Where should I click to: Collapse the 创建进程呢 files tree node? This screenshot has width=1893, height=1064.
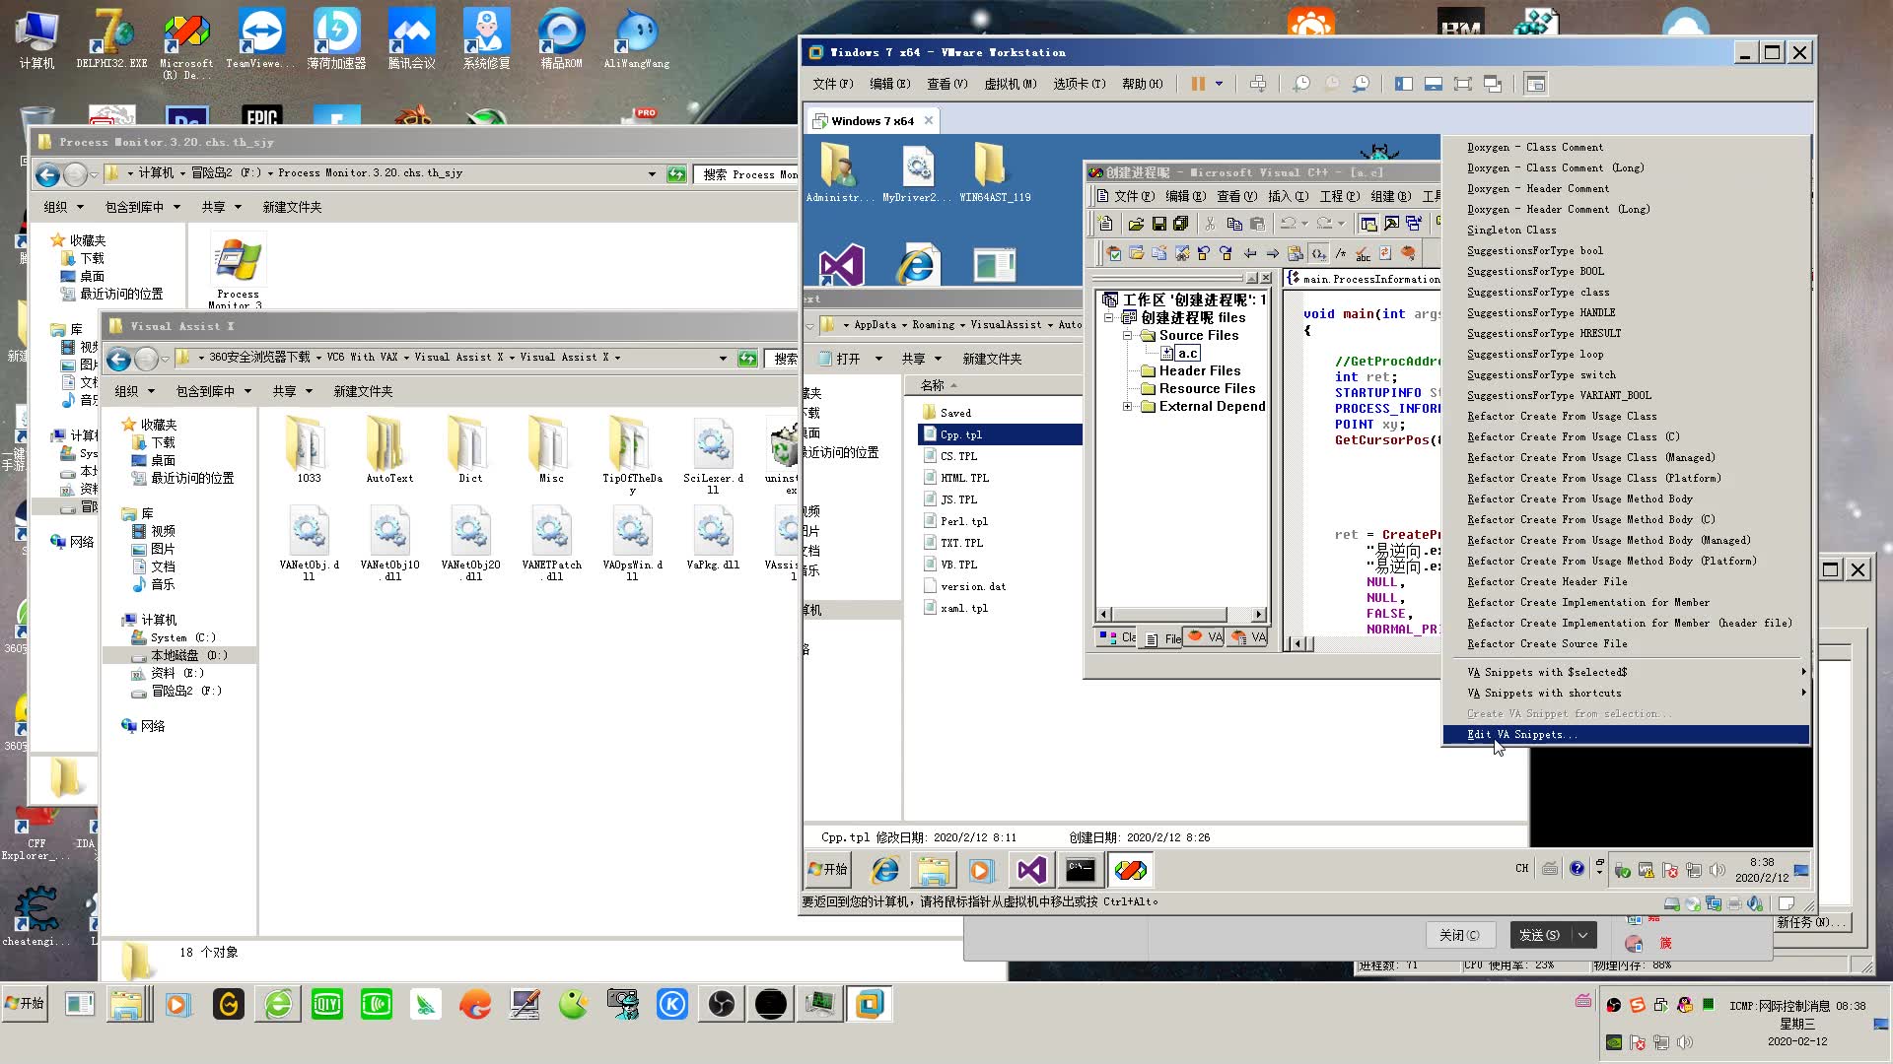[1109, 317]
